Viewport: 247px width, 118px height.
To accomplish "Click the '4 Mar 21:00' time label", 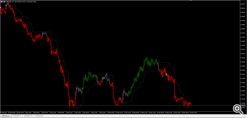I will coord(69,113).
